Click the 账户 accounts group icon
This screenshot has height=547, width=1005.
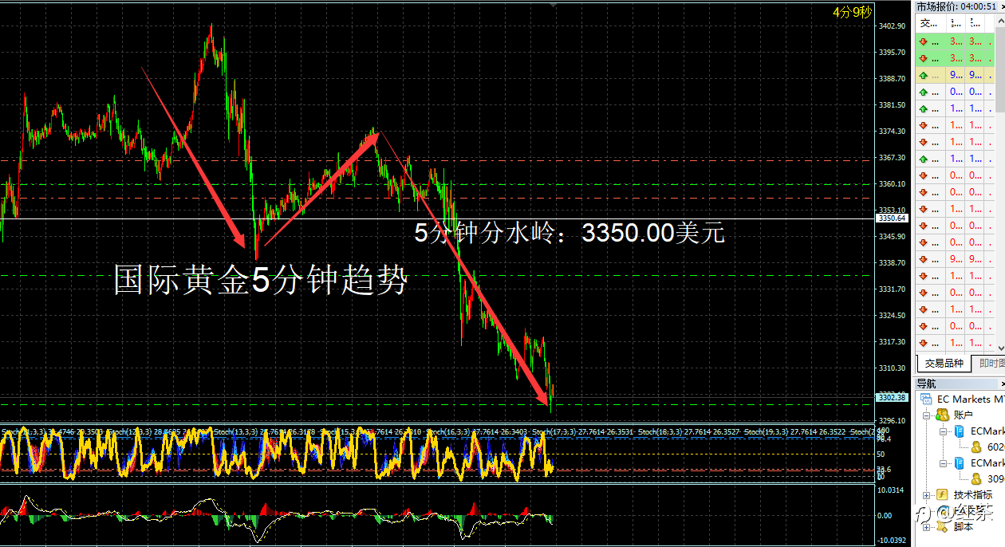[x=942, y=415]
